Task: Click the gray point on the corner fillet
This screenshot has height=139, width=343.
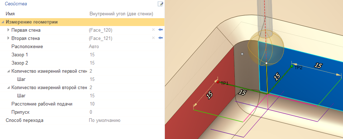Action: click(x=242, y=54)
